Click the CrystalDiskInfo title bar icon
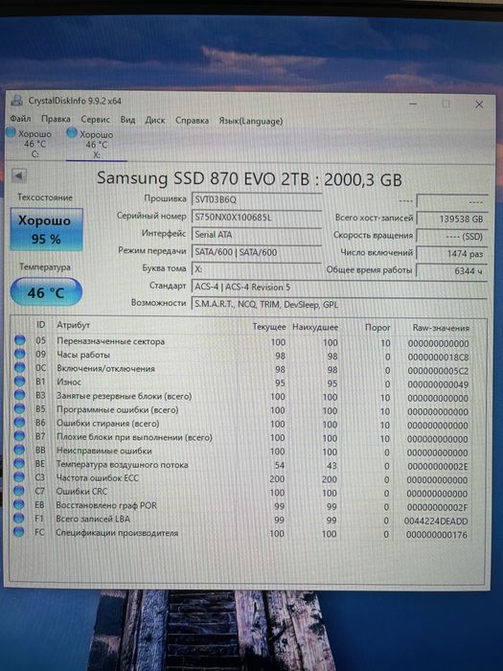This screenshot has width=503, height=671. coord(16,101)
